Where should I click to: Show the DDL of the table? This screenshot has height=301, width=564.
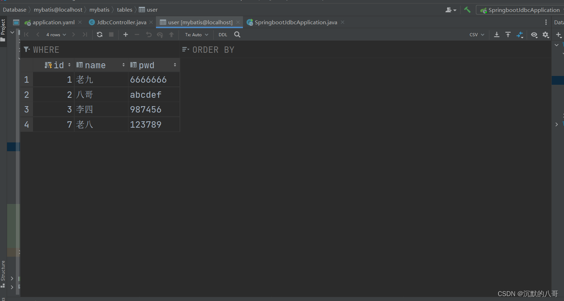click(223, 34)
